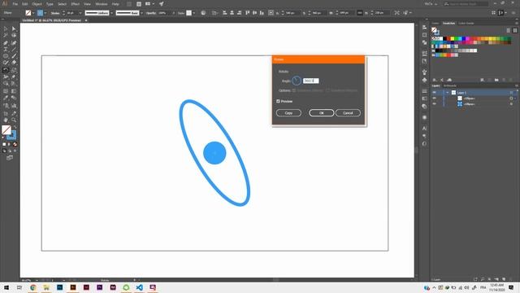The height and width of the screenshot is (293, 520).
Task: Click the swap fill and stroke arrow
Action: [15, 127]
